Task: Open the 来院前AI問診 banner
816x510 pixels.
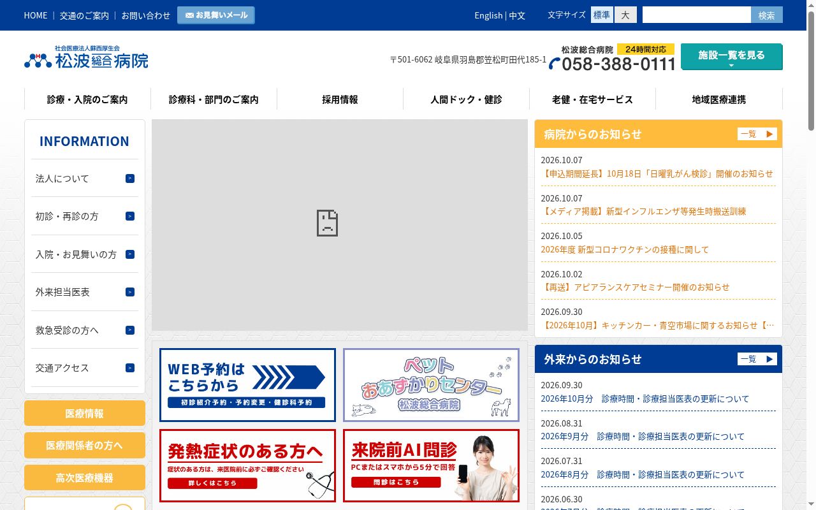Action: [431, 465]
